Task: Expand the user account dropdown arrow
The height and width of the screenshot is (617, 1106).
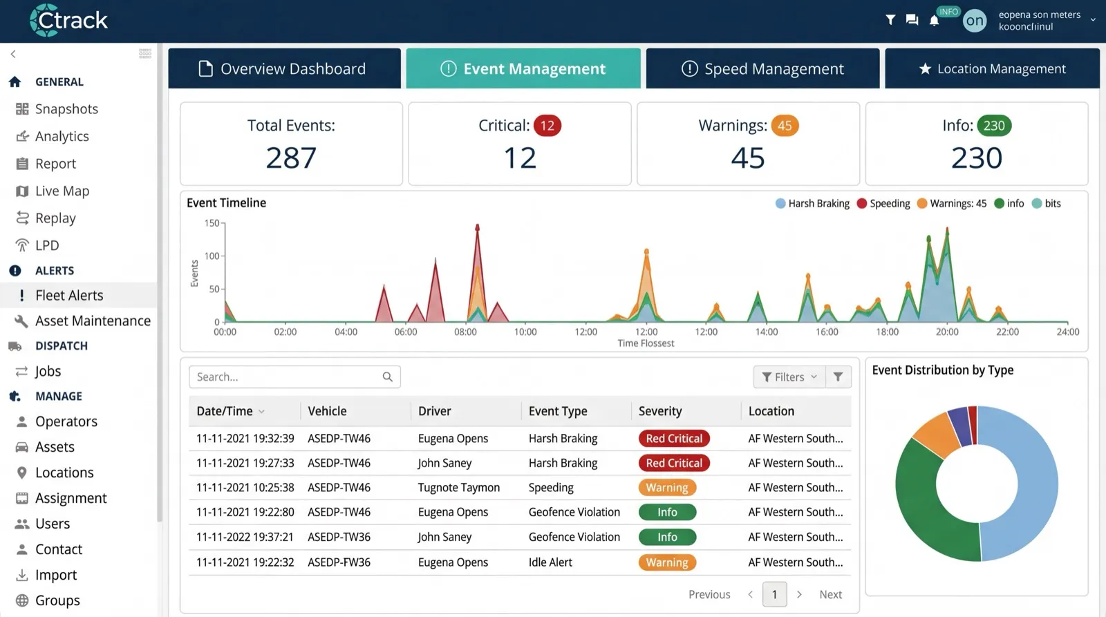Action: (x=1093, y=20)
